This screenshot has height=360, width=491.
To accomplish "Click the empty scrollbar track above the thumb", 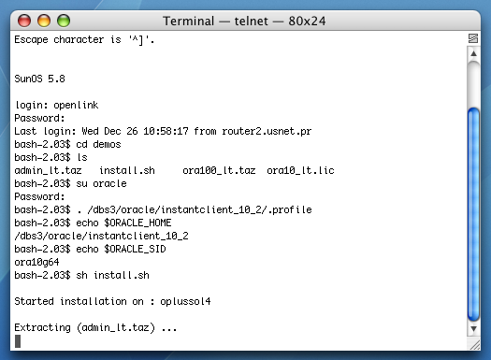I will 473,84.
